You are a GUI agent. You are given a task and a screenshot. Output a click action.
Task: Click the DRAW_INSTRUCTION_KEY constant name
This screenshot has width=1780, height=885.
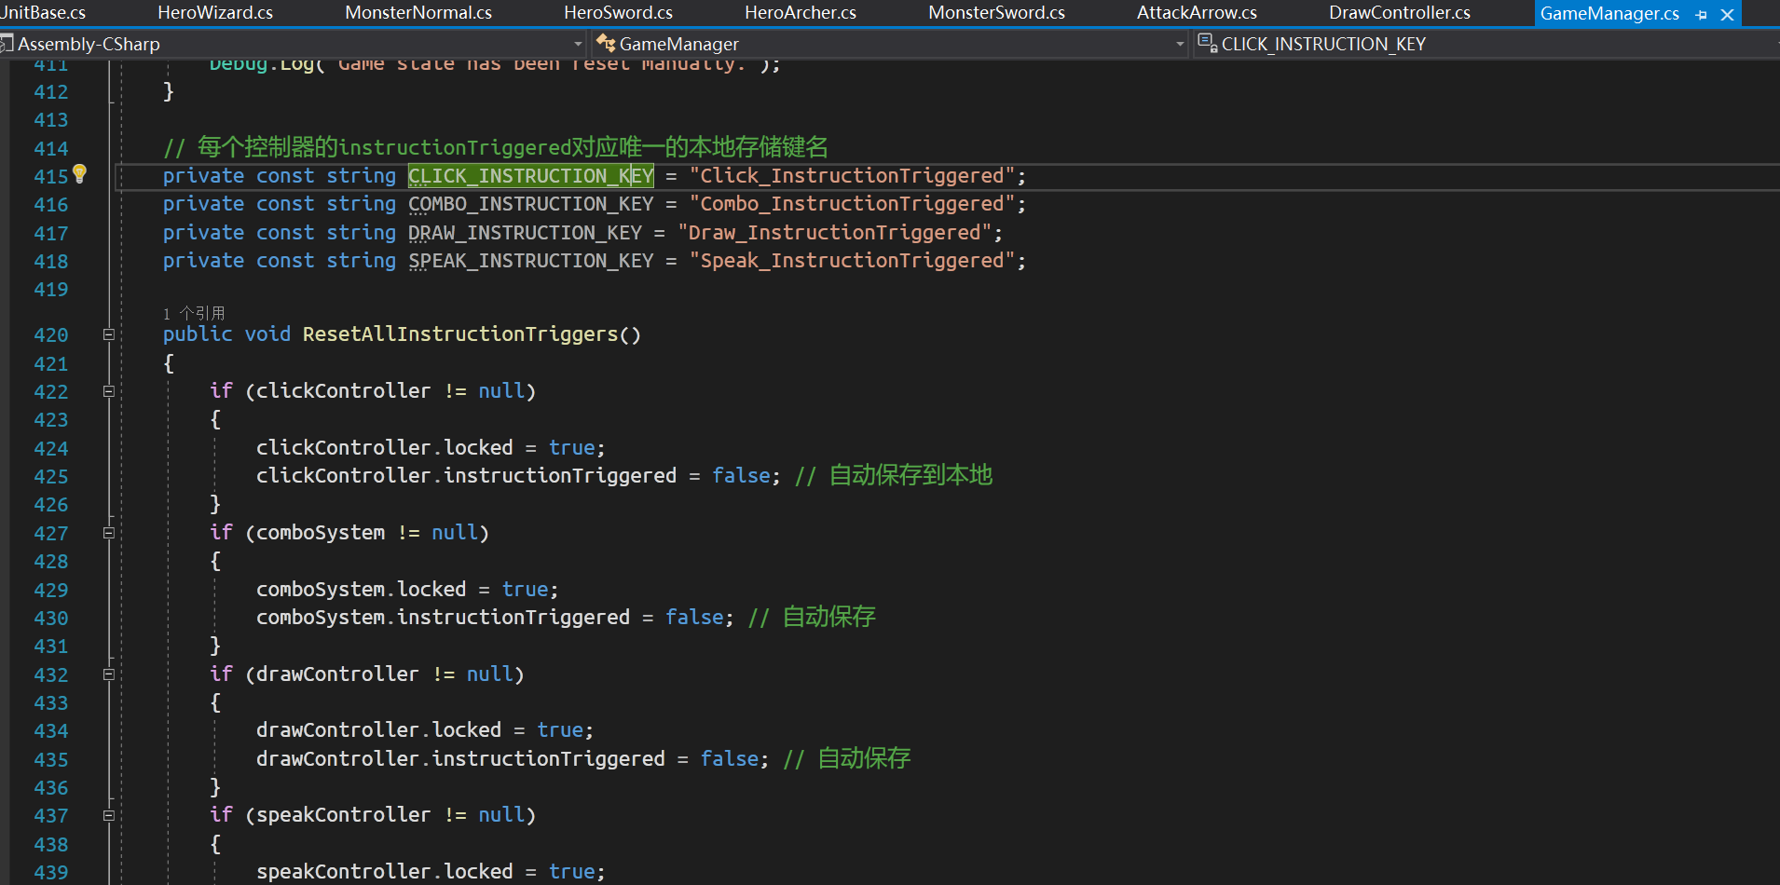click(525, 233)
